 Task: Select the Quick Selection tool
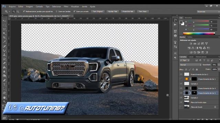pos(4,33)
